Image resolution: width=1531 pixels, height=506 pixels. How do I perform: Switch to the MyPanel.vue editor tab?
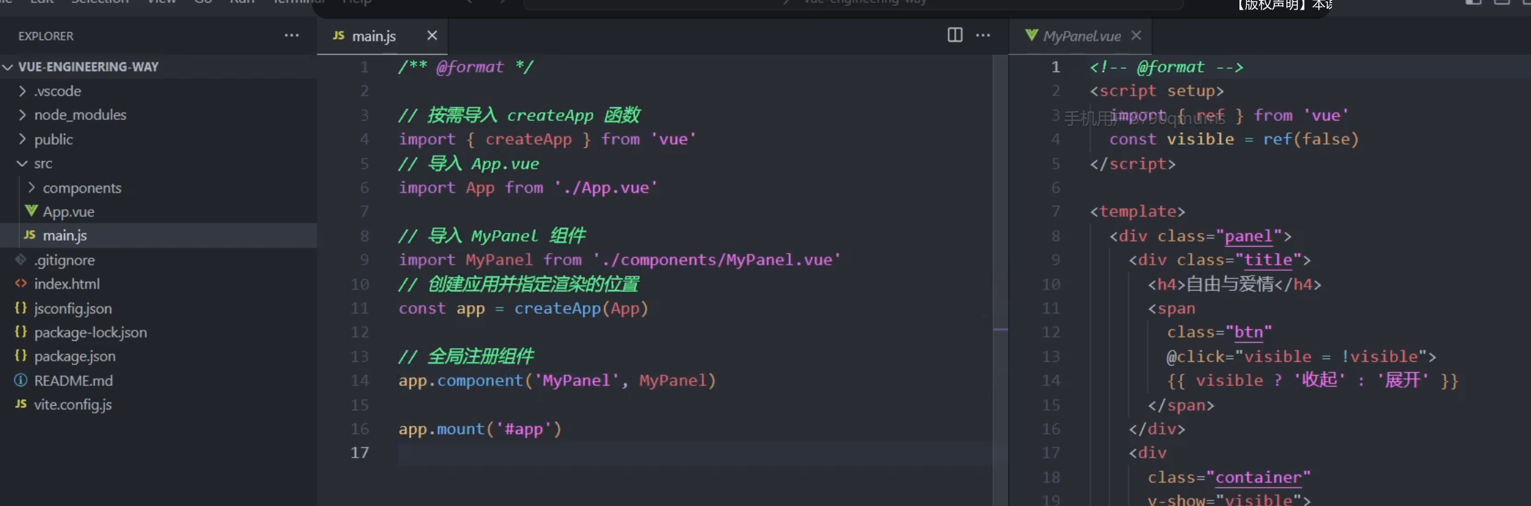(x=1082, y=36)
